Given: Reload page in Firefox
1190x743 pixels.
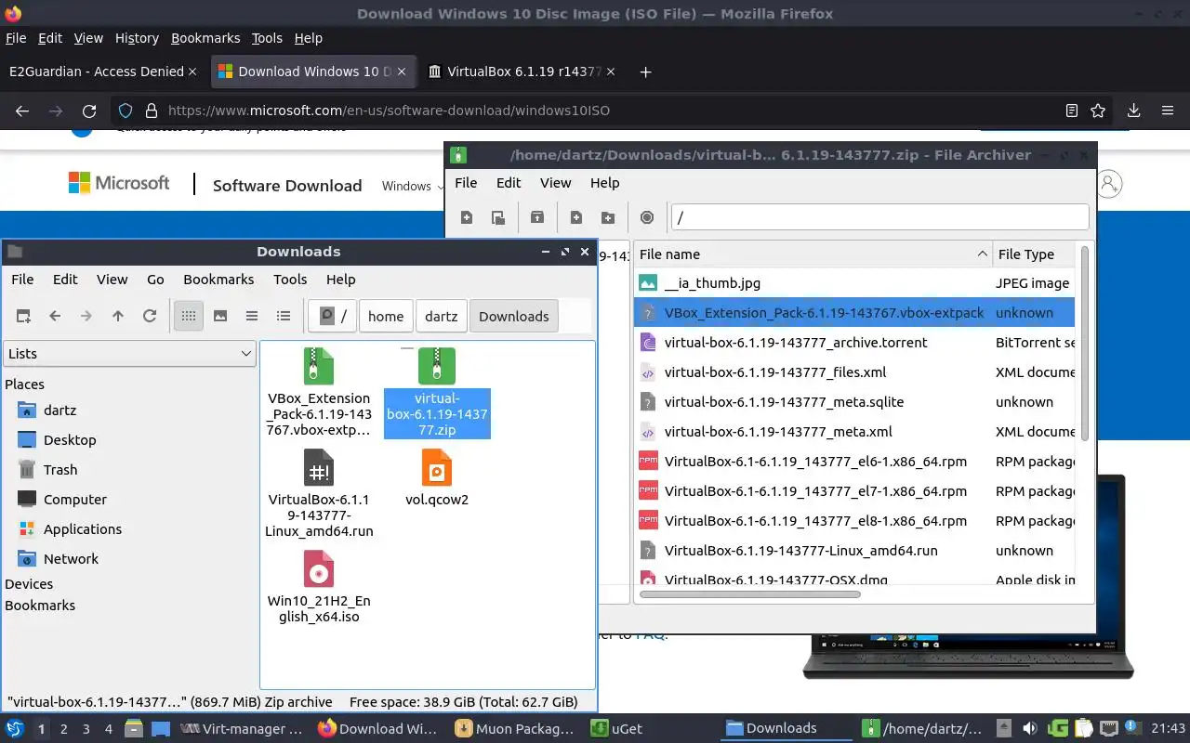Looking at the screenshot, I should click(89, 111).
